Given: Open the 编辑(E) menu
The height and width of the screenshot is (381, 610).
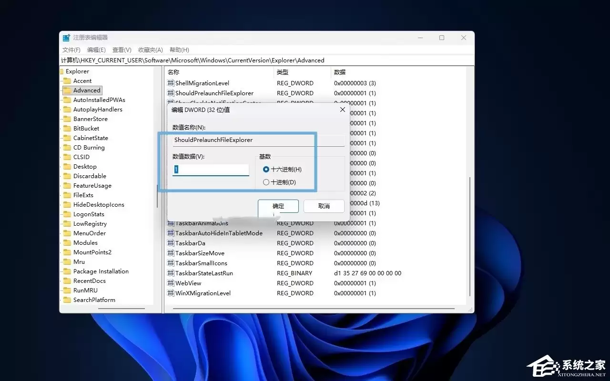Looking at the screenshot, I should click(96, 50).
